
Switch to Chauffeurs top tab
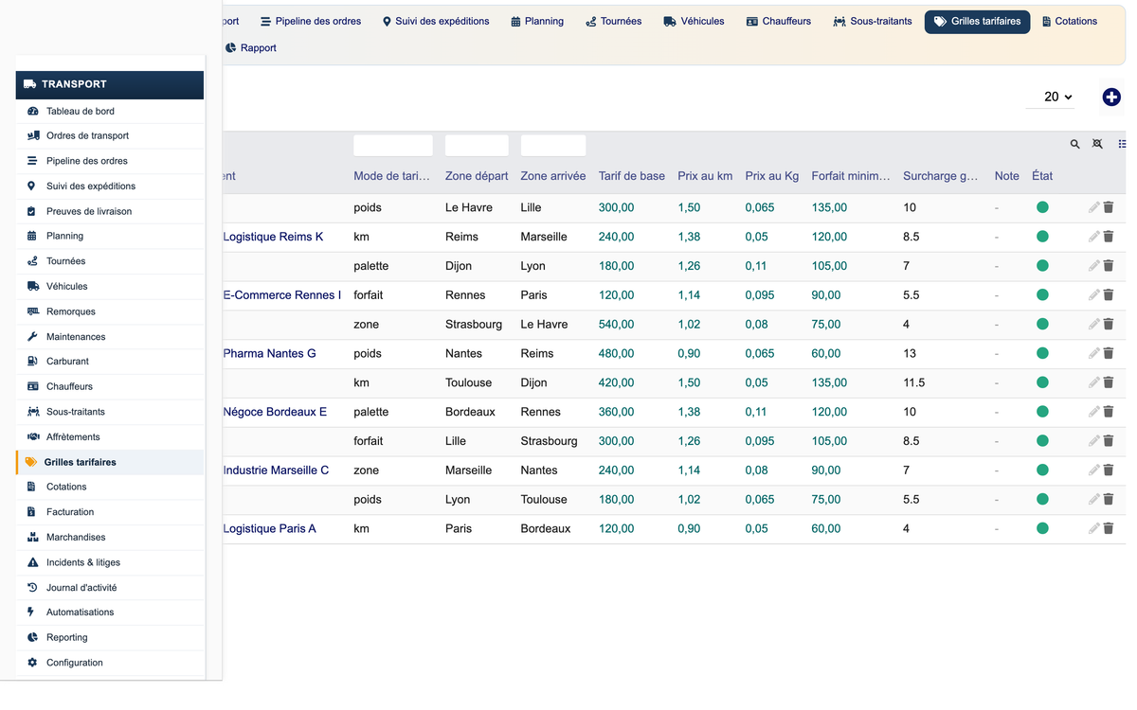(x=779, y=21)
